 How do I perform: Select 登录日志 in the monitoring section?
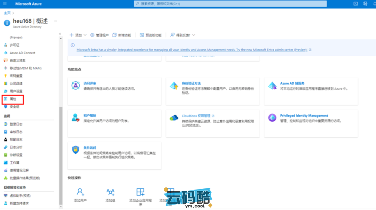(x=16, y=124)
